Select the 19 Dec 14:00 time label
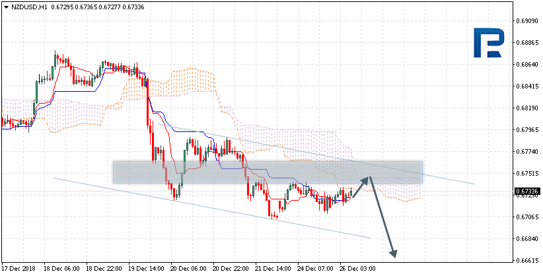The width and height of the screenshot is (543, 276). (146, 269)
